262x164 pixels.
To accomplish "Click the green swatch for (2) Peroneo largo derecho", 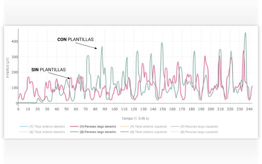I will (74, 132).
